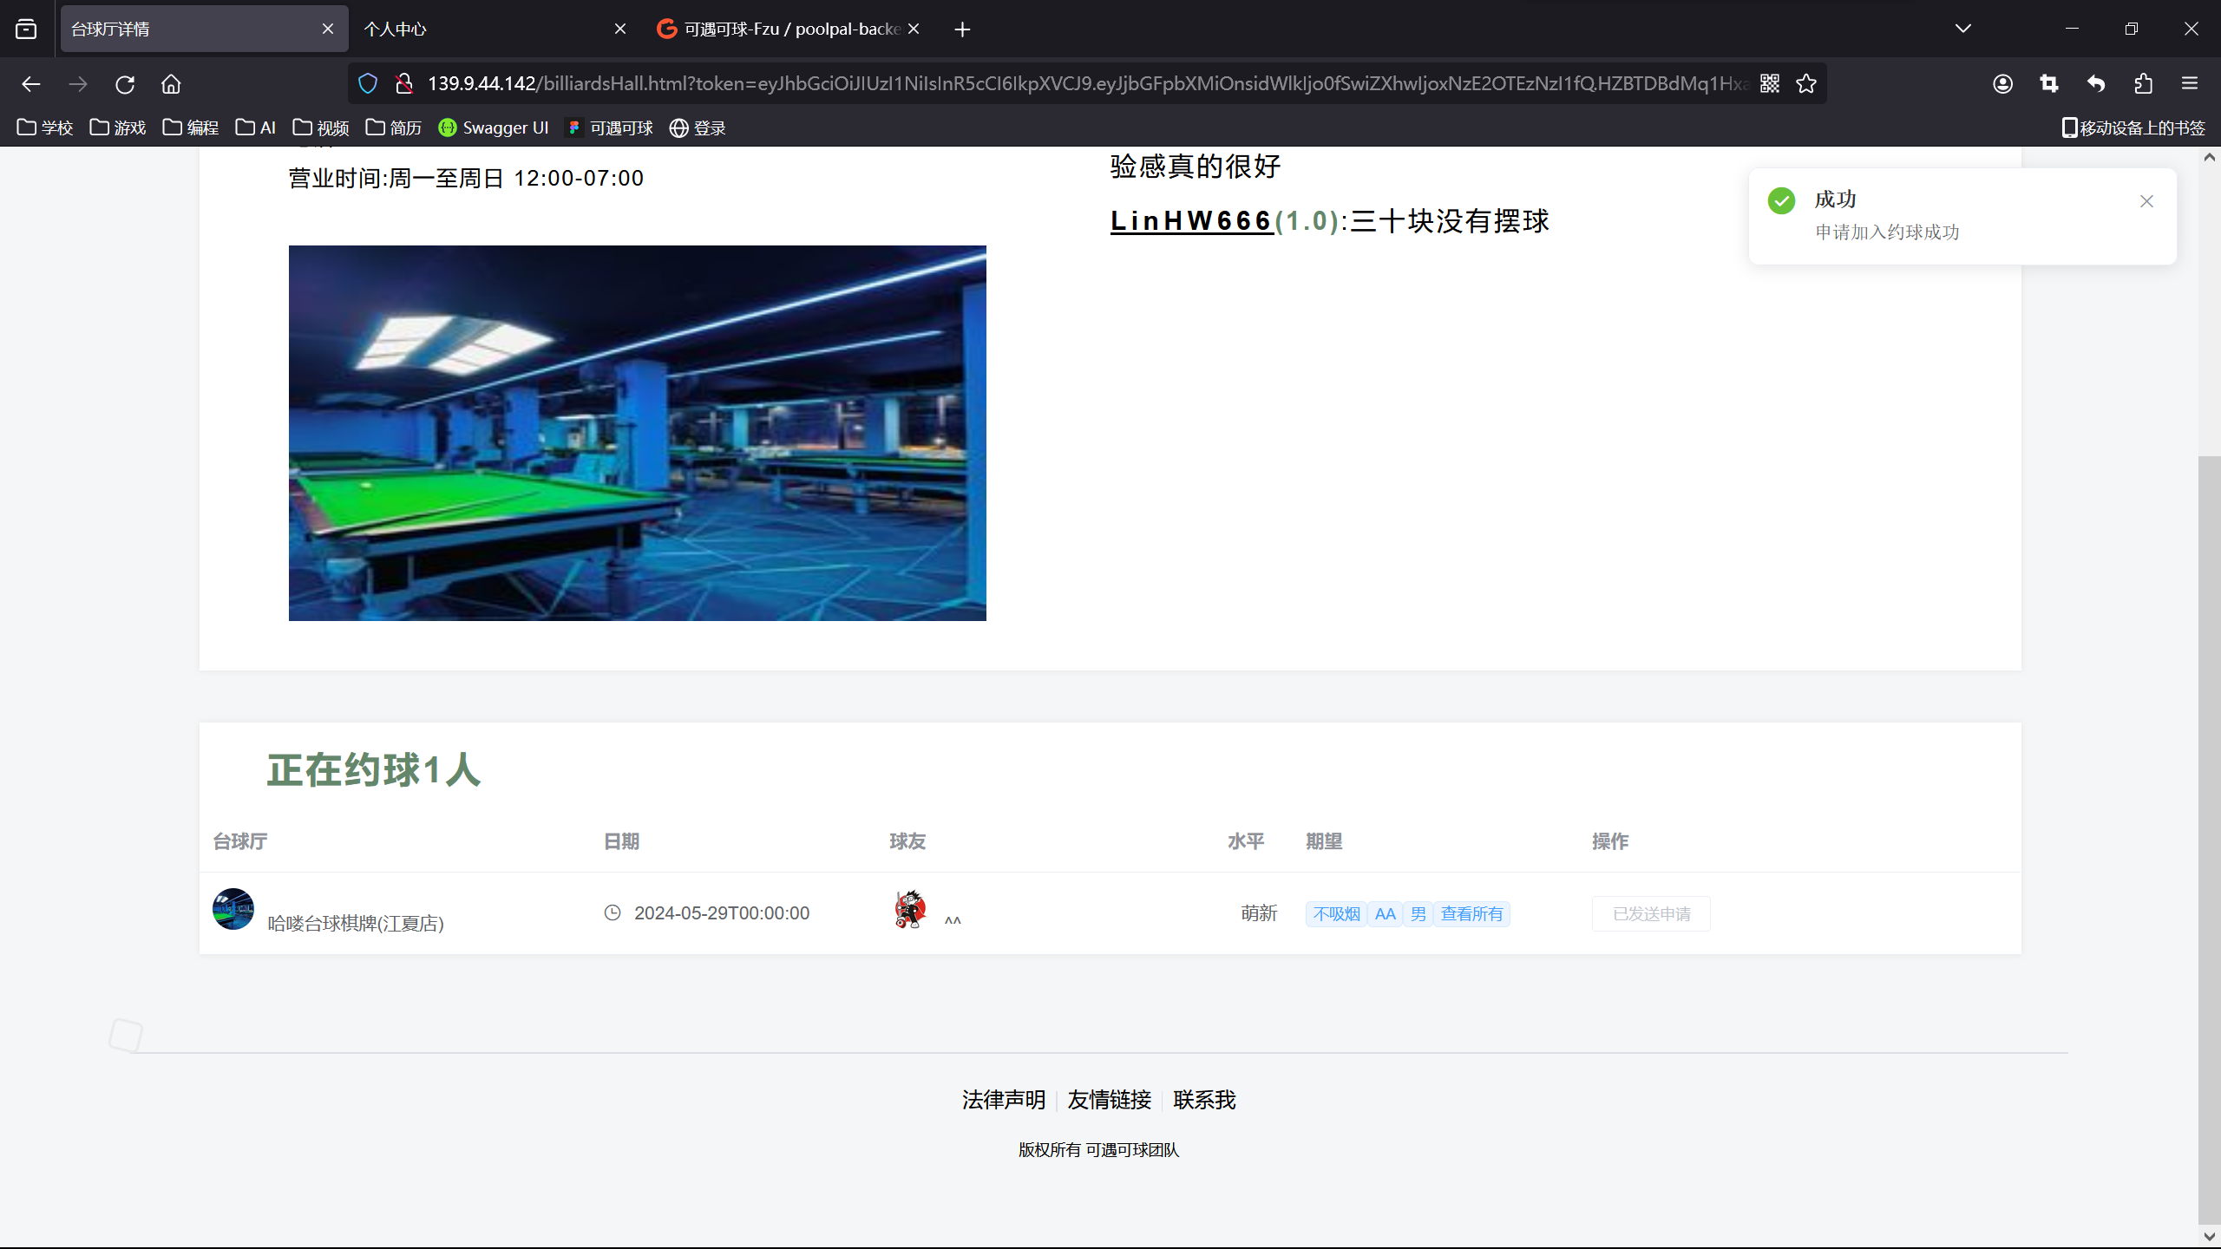Open the browser hamburger menu
This screenshot has width=2221, height=1249.
point(2190,84)
